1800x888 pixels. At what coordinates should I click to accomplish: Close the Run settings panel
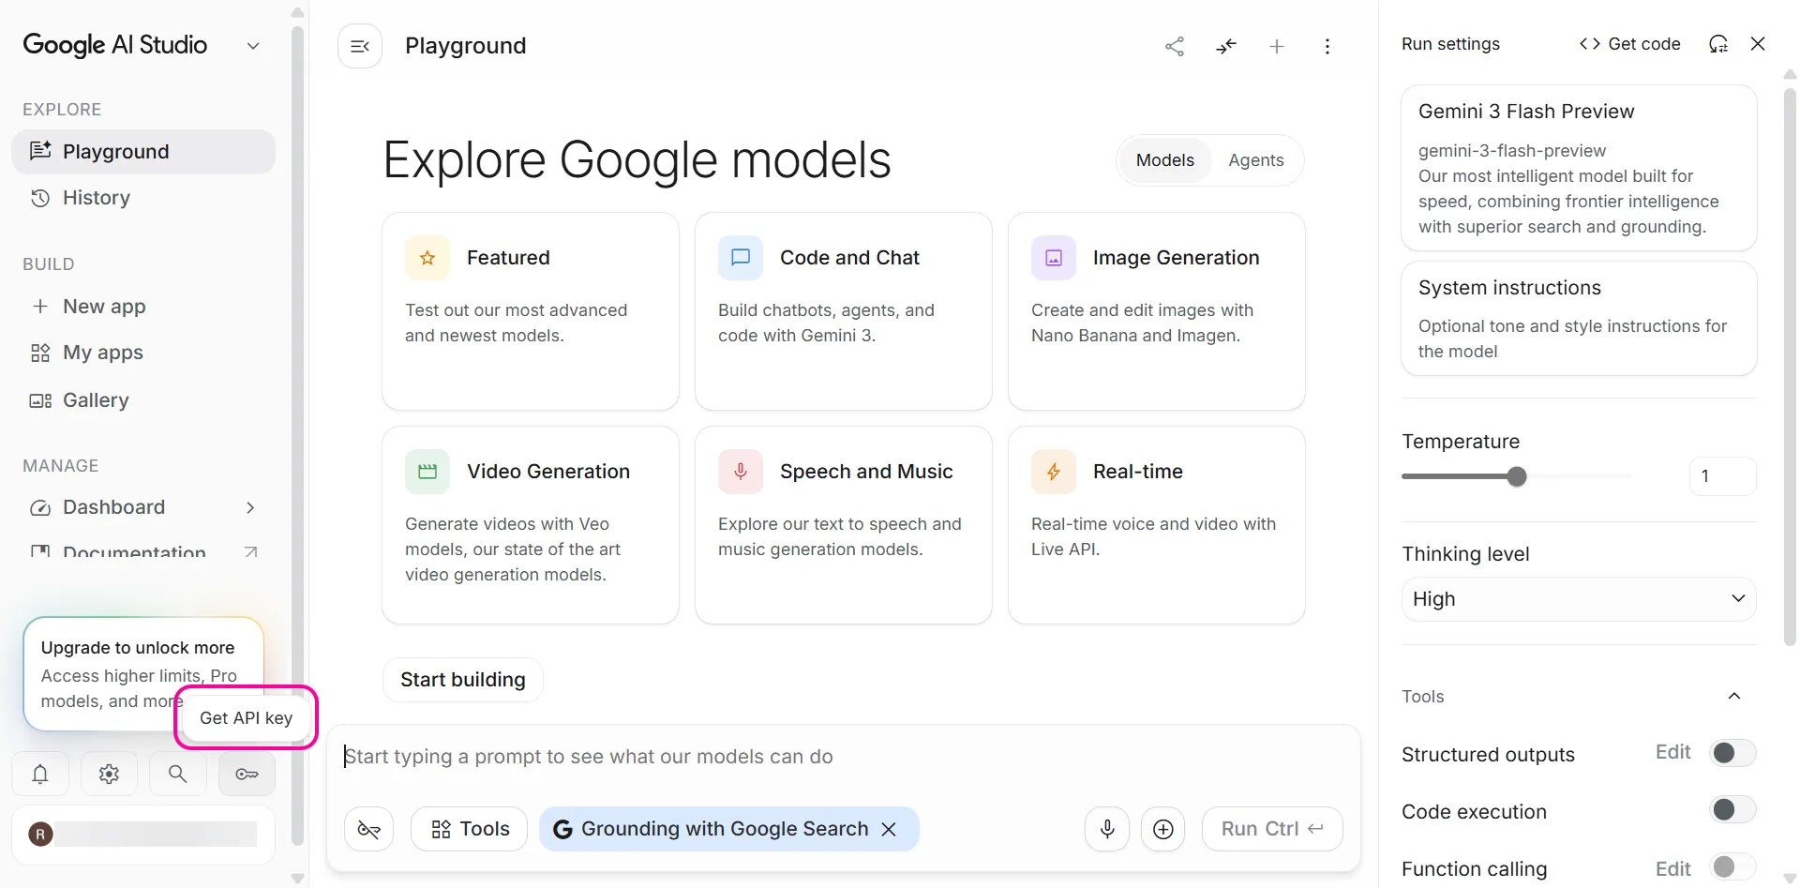pos(1758,44)
